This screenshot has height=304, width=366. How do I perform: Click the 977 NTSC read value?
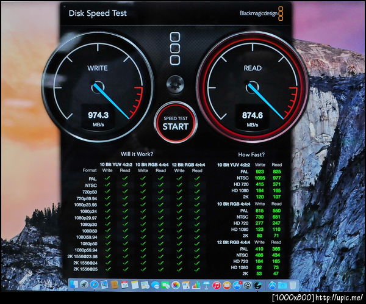point(276,178)
